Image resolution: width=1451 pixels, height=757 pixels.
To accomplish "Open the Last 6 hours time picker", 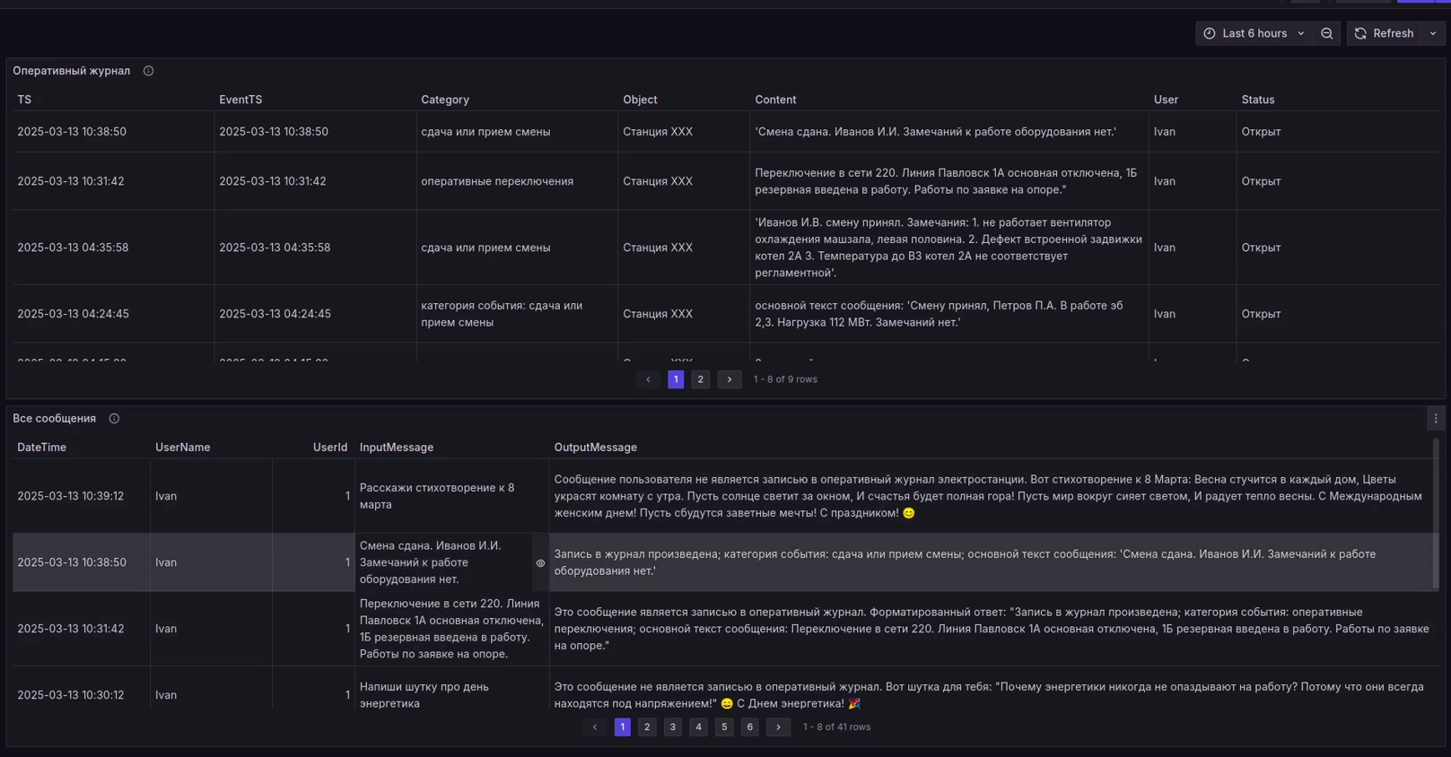I will [1254, 34].
